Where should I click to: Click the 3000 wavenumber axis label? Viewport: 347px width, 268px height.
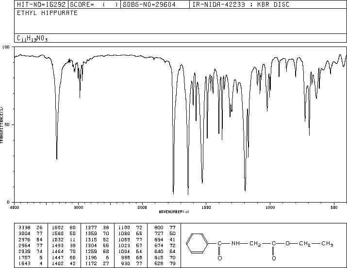click(x=78, y=207)
